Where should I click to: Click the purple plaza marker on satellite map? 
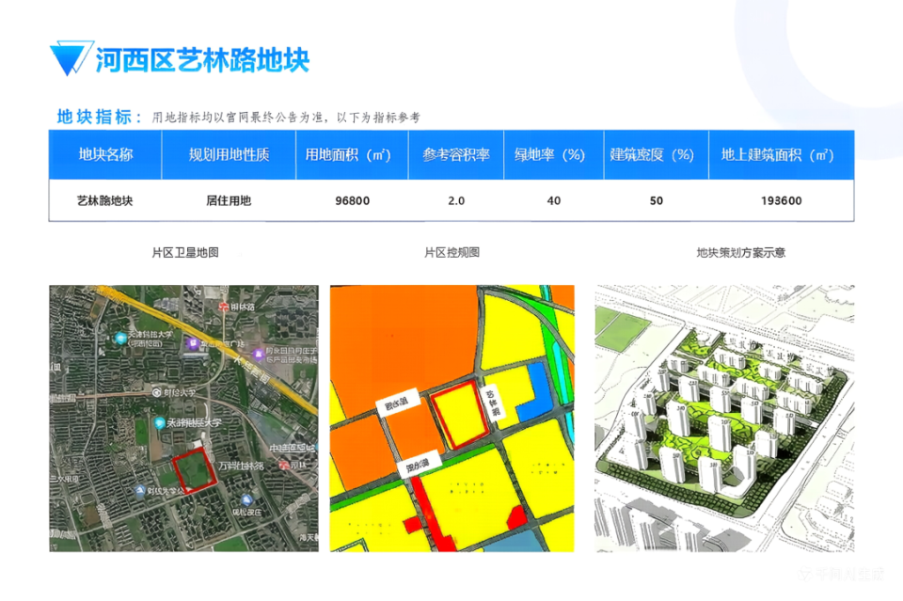pyautogui.click(x=193, y=343)
